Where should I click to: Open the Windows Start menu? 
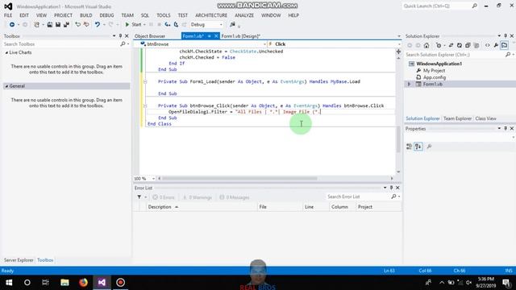pos(9,283)
